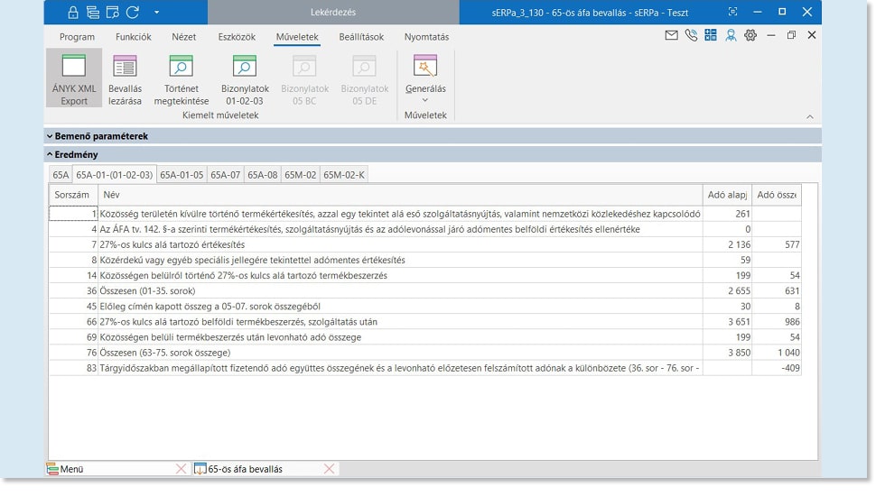This screenshot has height=496, width=885.
Task: Click the blue grid tiles icon
Action: (x=711, y=35)
